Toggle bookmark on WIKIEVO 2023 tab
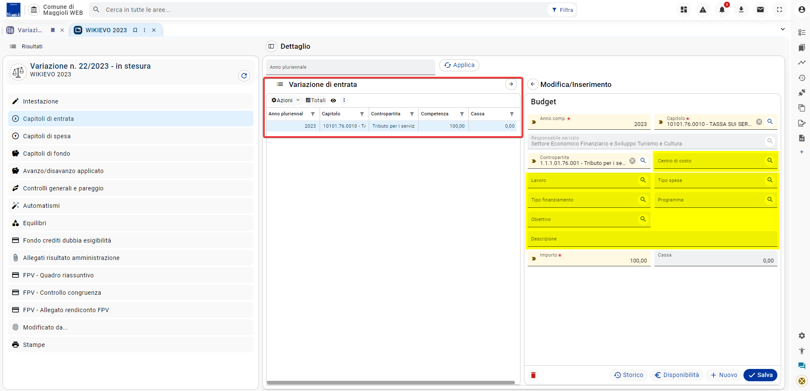810x391 pixels. pos(135,30)
